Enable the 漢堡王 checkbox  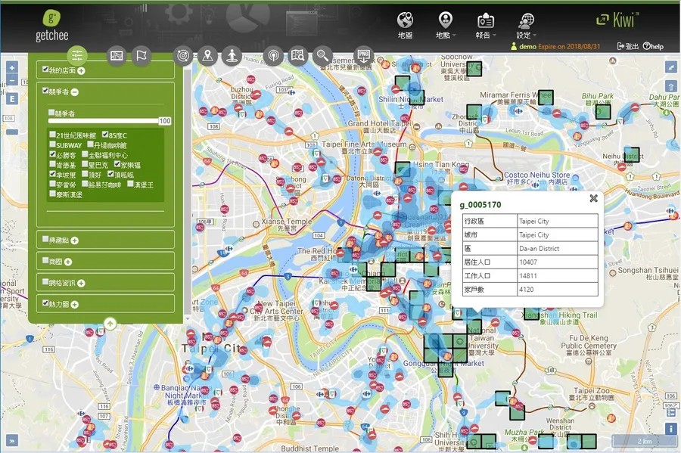click(x=130, y=184)
